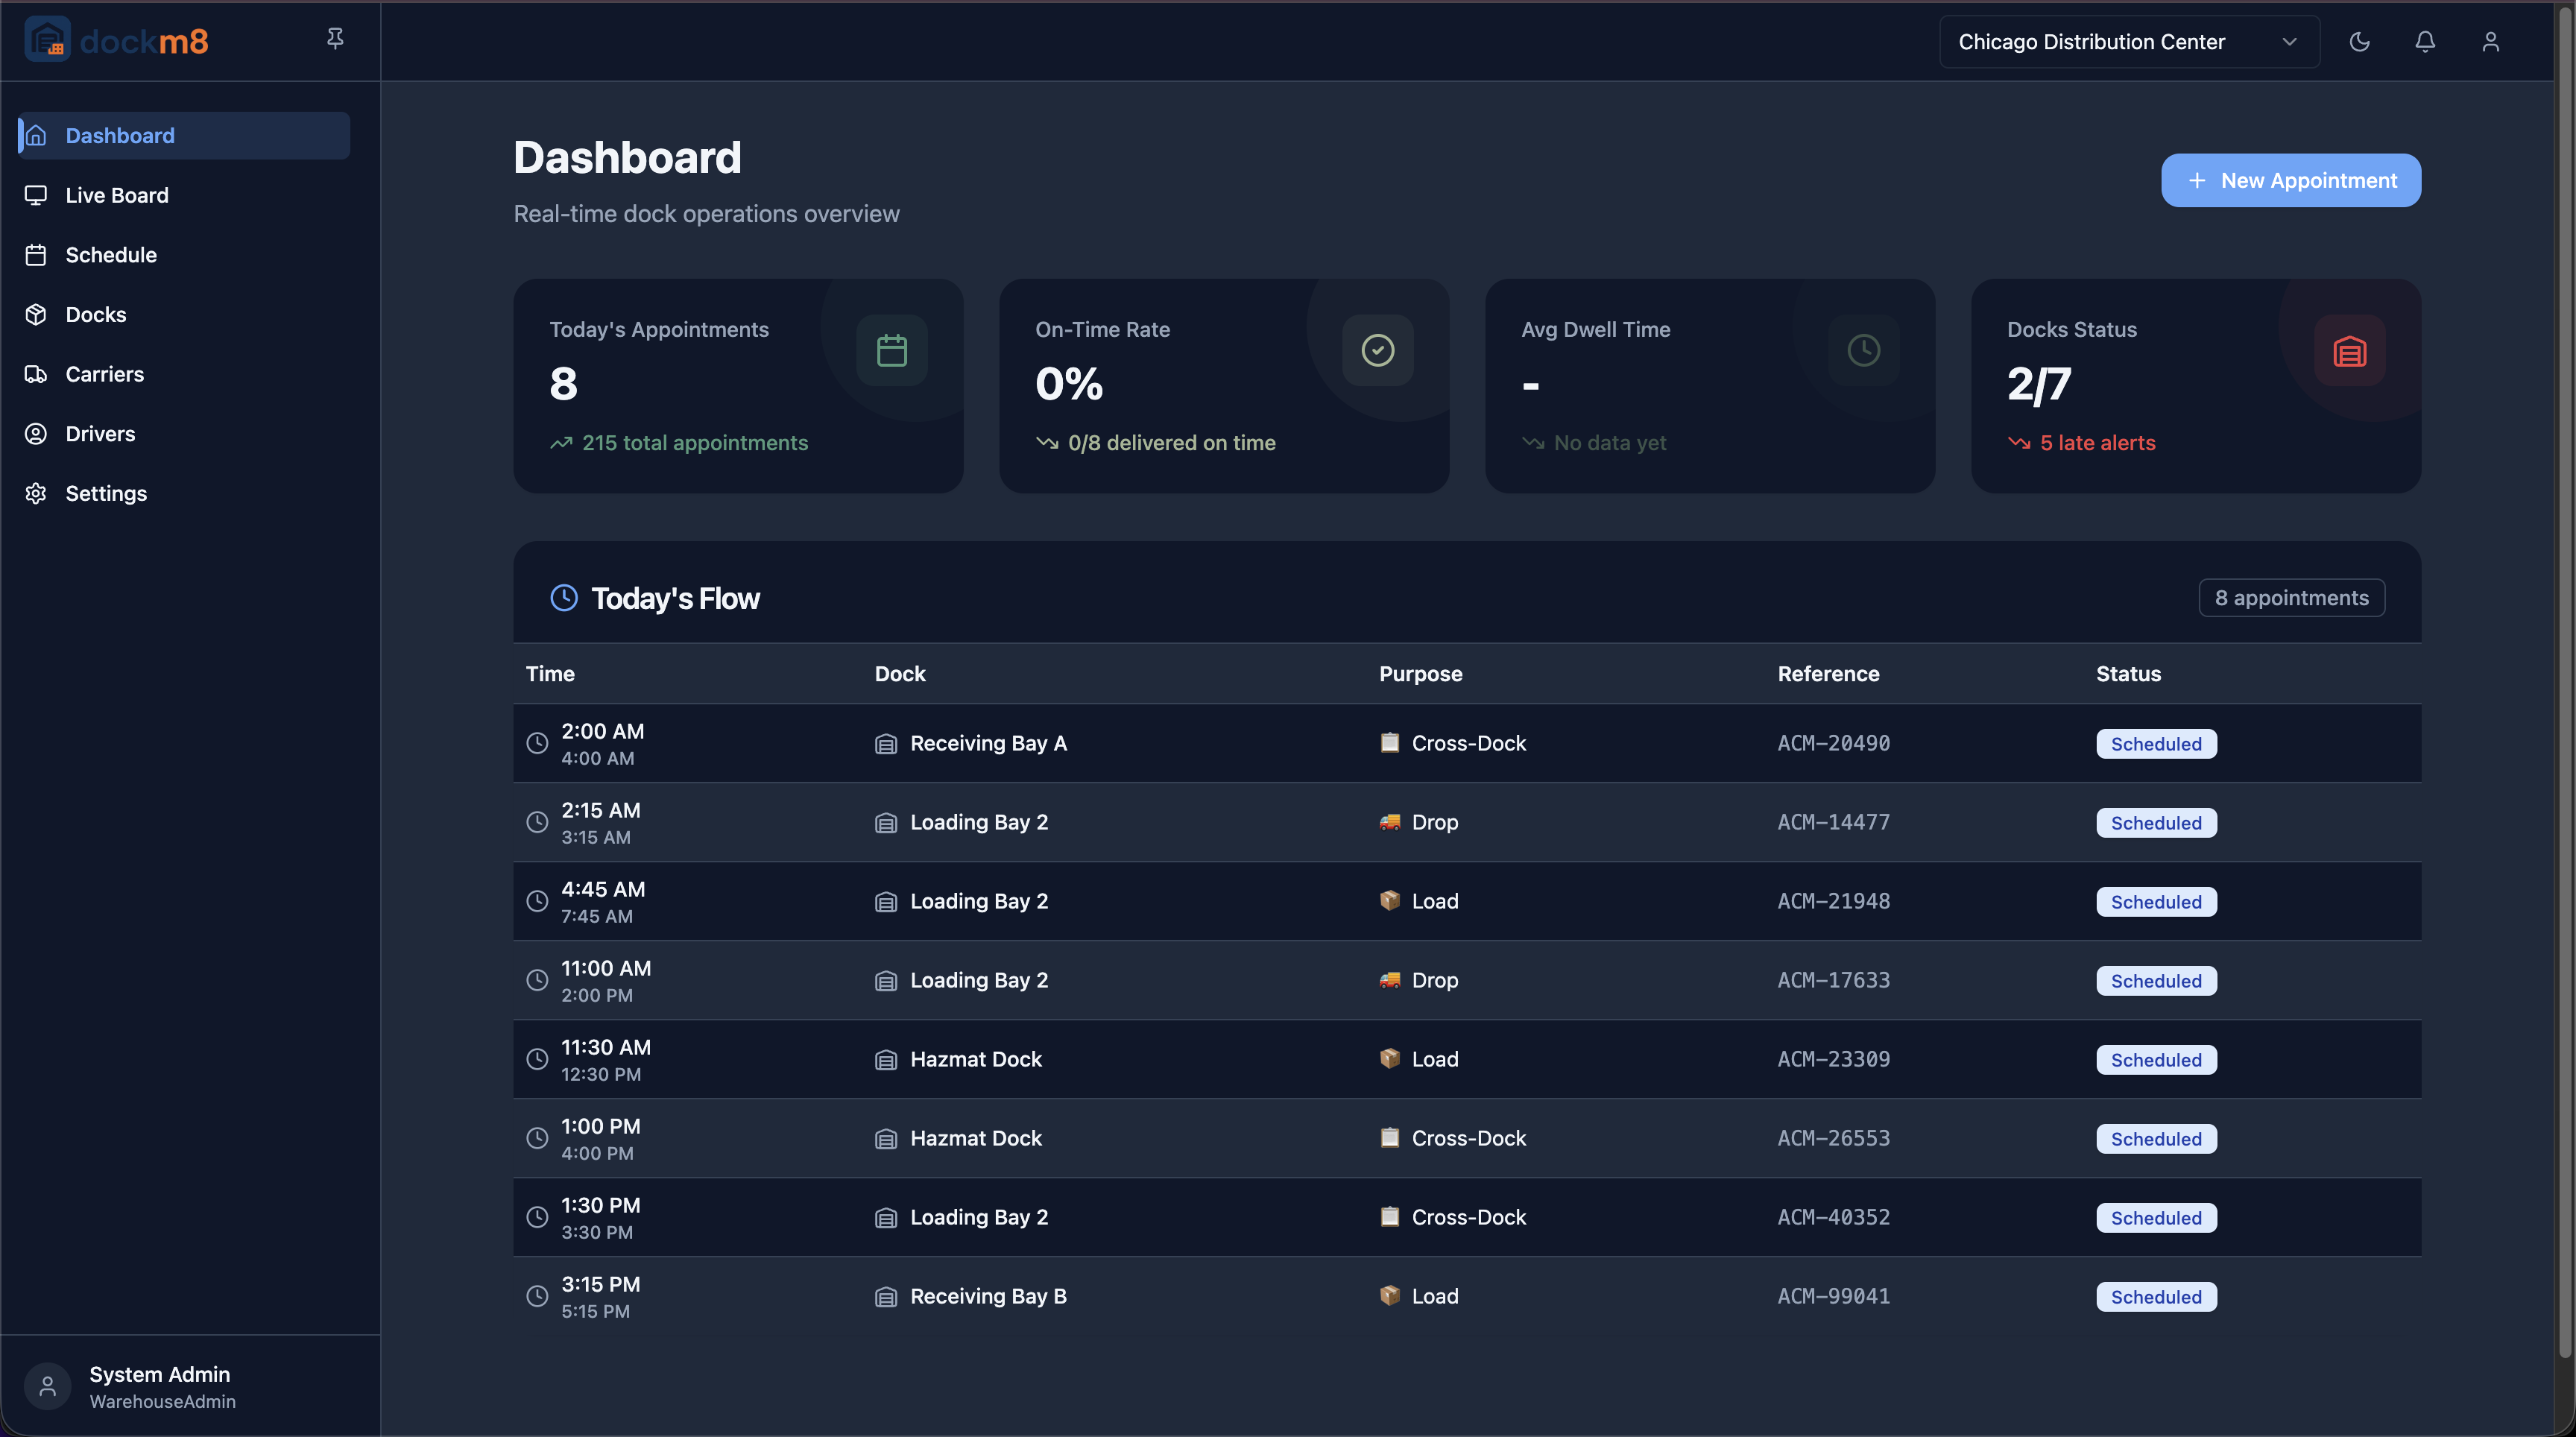Click the Scheduled status badge for ACM-20490
The image size is (2576, 1437).
click(2155, 743)
